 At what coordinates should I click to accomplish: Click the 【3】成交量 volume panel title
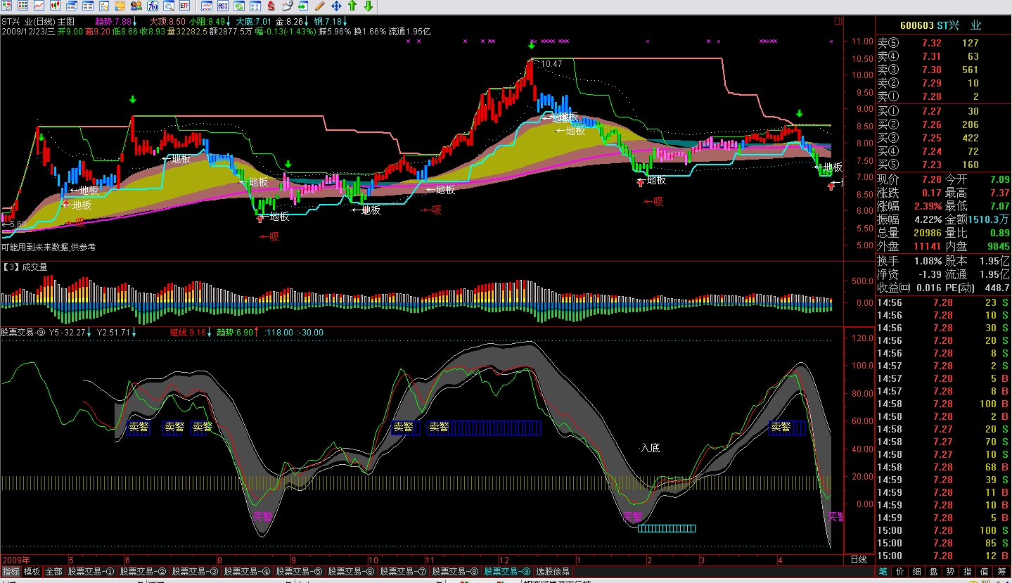tap(25, 267)
